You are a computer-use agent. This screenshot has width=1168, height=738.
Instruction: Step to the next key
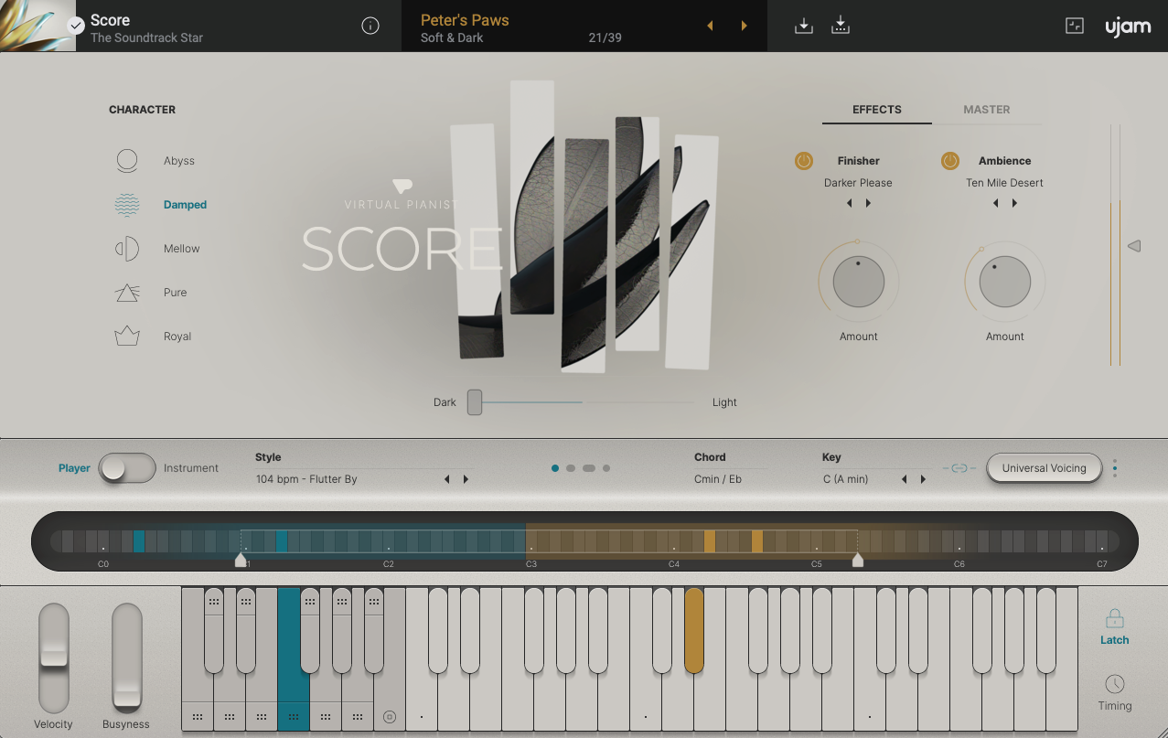point(923,479)
